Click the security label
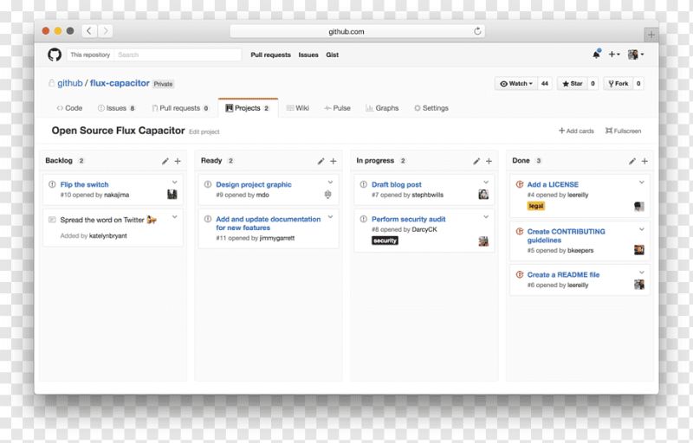The image size is (693, 443). [x=385, y=241]
